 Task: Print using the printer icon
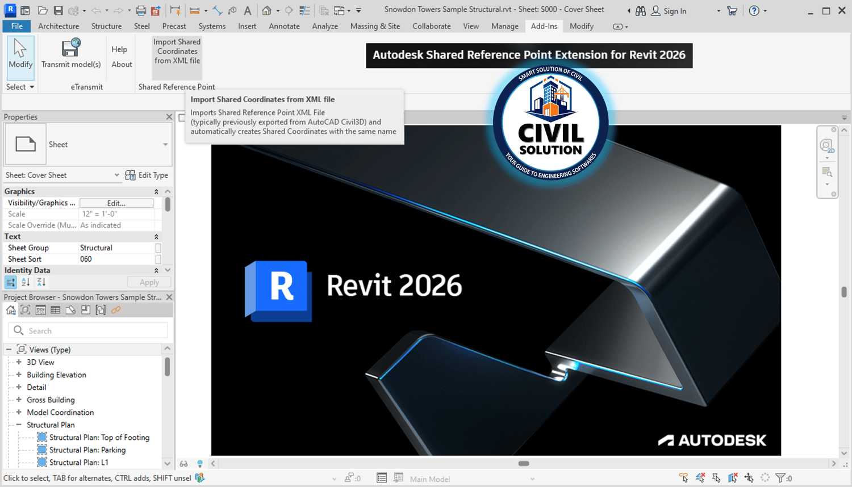tap(141, 10)
